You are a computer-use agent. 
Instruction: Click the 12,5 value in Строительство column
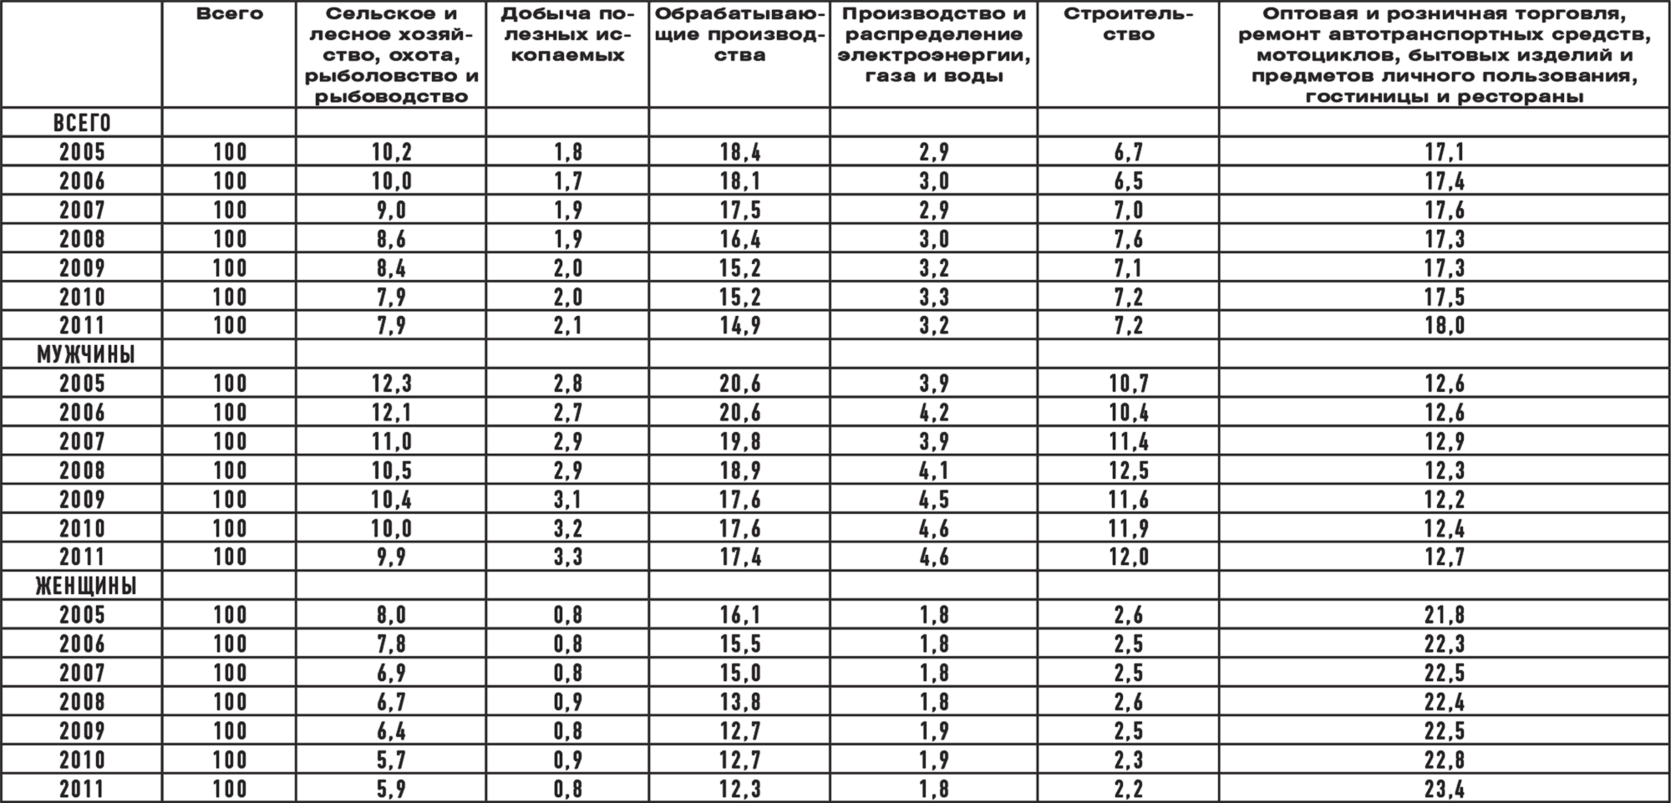1128,470
